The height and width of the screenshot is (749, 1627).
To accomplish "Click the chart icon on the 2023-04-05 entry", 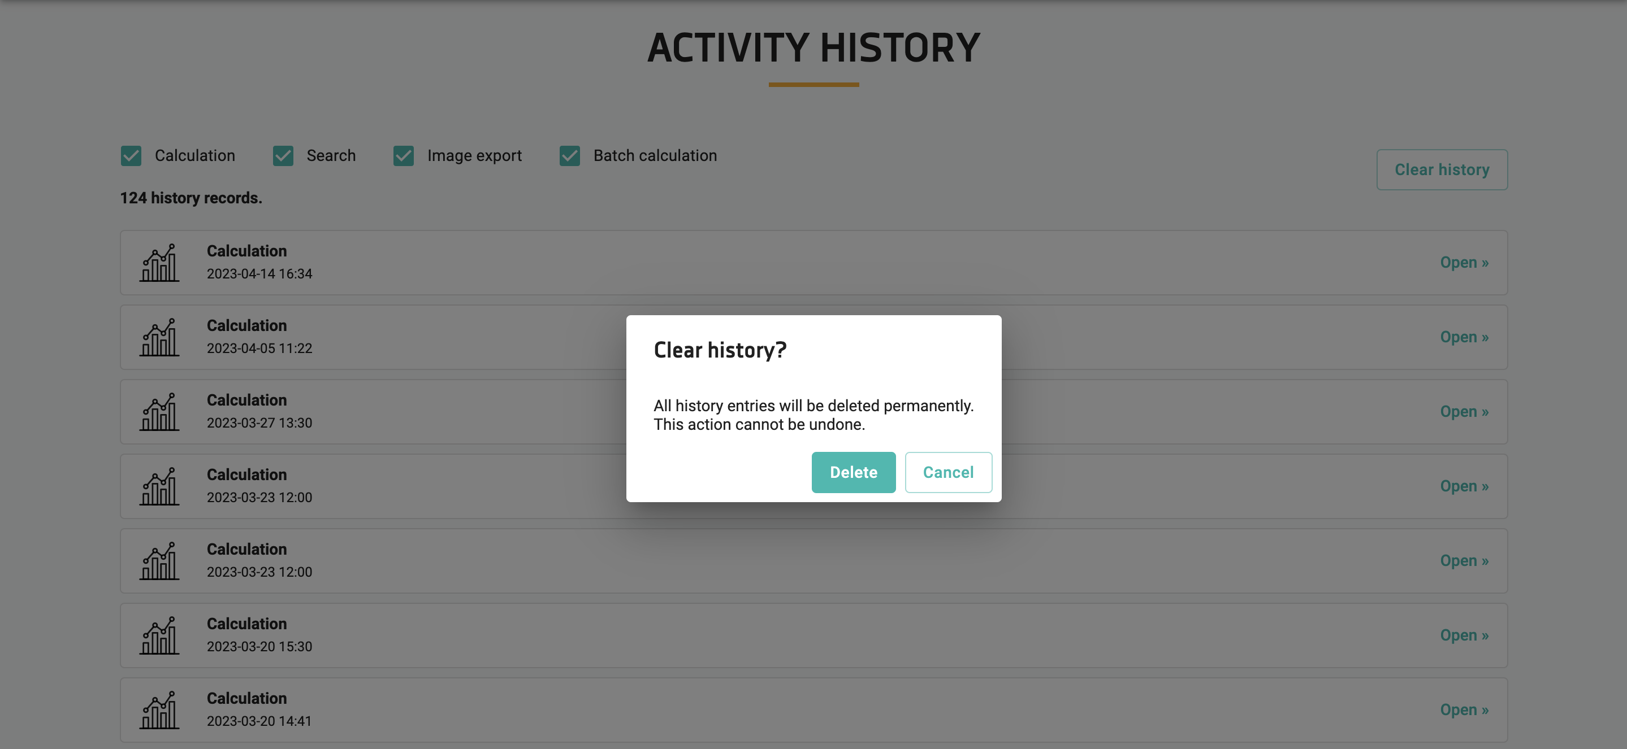I will coord(160,337).
